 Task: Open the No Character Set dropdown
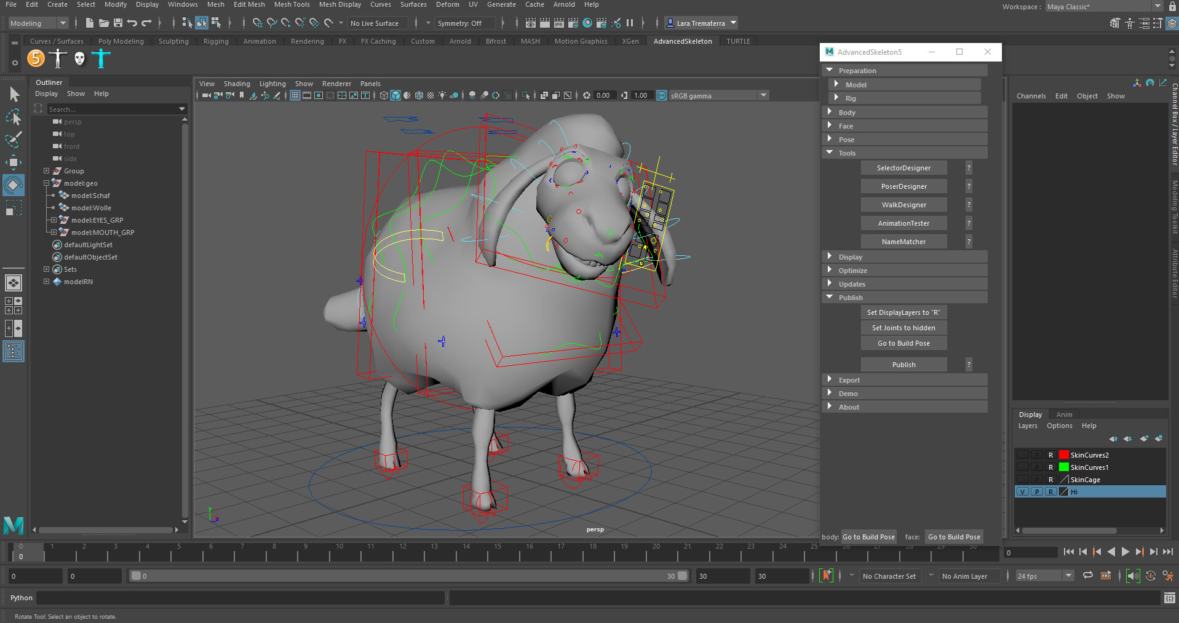(x=890, y=576)
